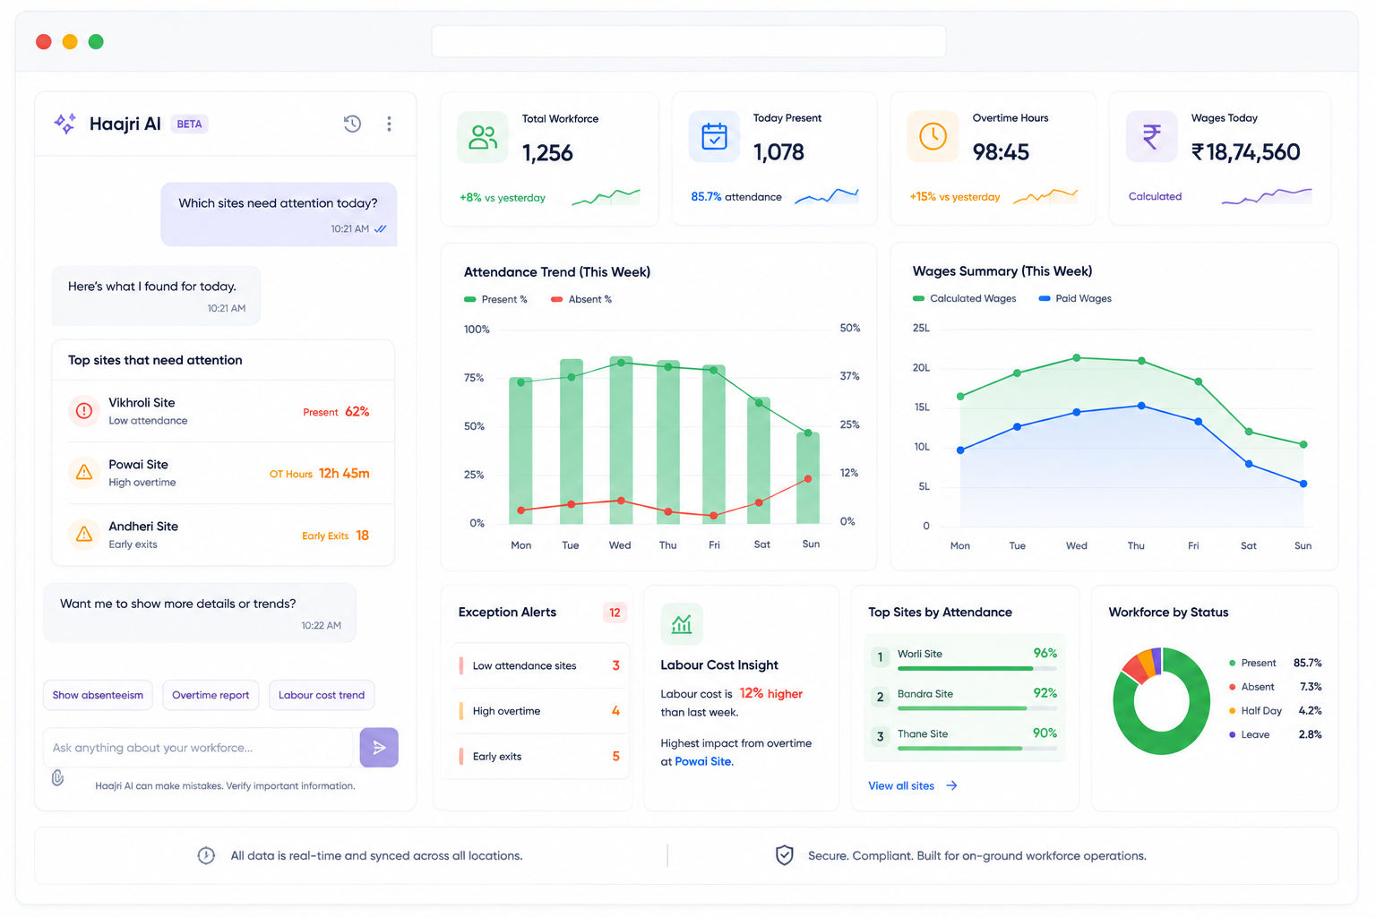Select Bandra Site ranking row
Screen dimensions: 1376x917
[x=965, y=696]
